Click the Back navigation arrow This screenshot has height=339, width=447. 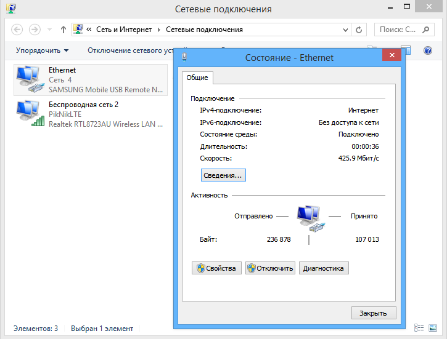pos(17,30)
